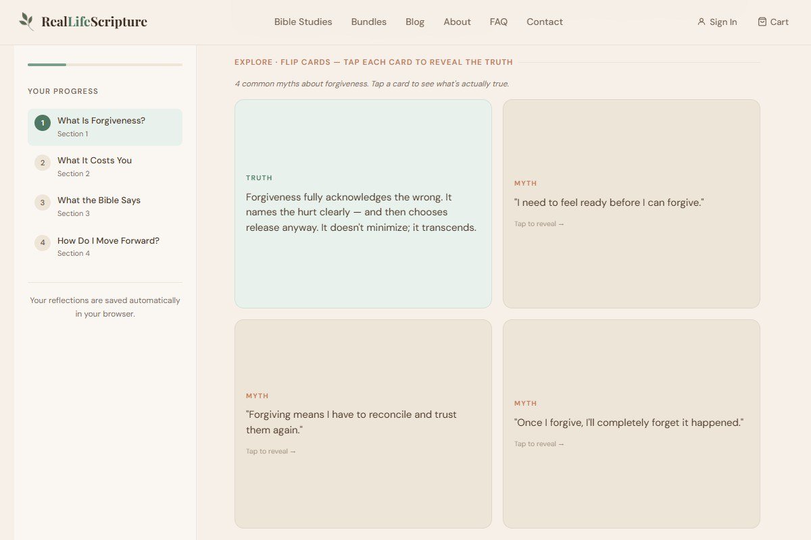Open the Bible Studies menu
The image size is (811, 540).
tap(303, 22)
